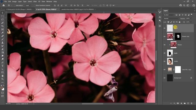Open more align options three dots
Image resolution: width=196 pixels, height=110 pixels.
click(x=88, y=5)
